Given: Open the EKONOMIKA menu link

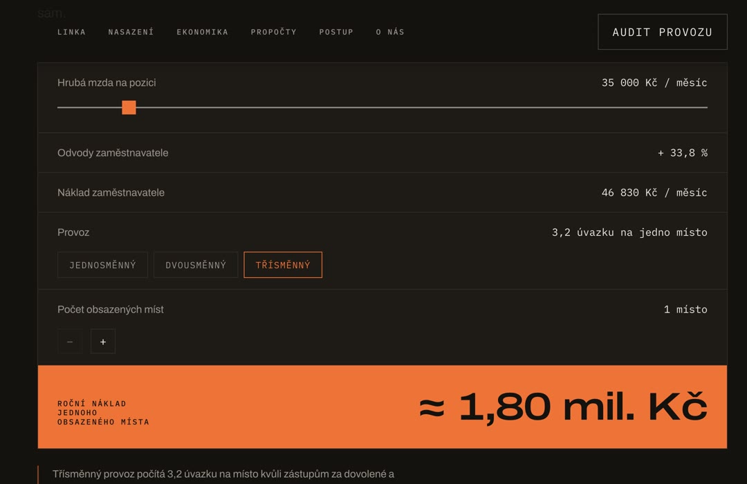Looking at the screenshot, I should [203, 32].
